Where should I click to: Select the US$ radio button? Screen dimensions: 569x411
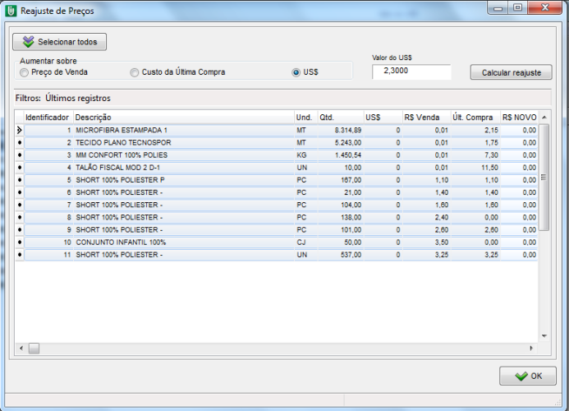296,72
